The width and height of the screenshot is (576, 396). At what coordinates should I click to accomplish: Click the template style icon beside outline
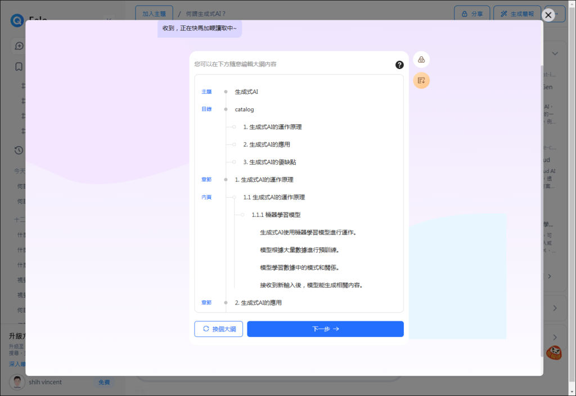(421, 60)
